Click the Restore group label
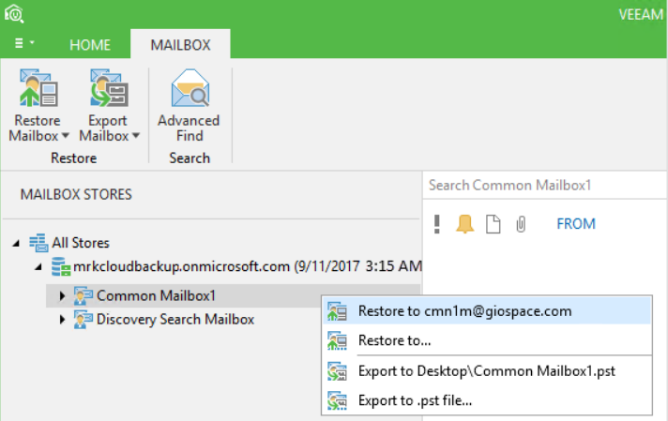The width and height of the screenshot is (668, 421). 74,158
